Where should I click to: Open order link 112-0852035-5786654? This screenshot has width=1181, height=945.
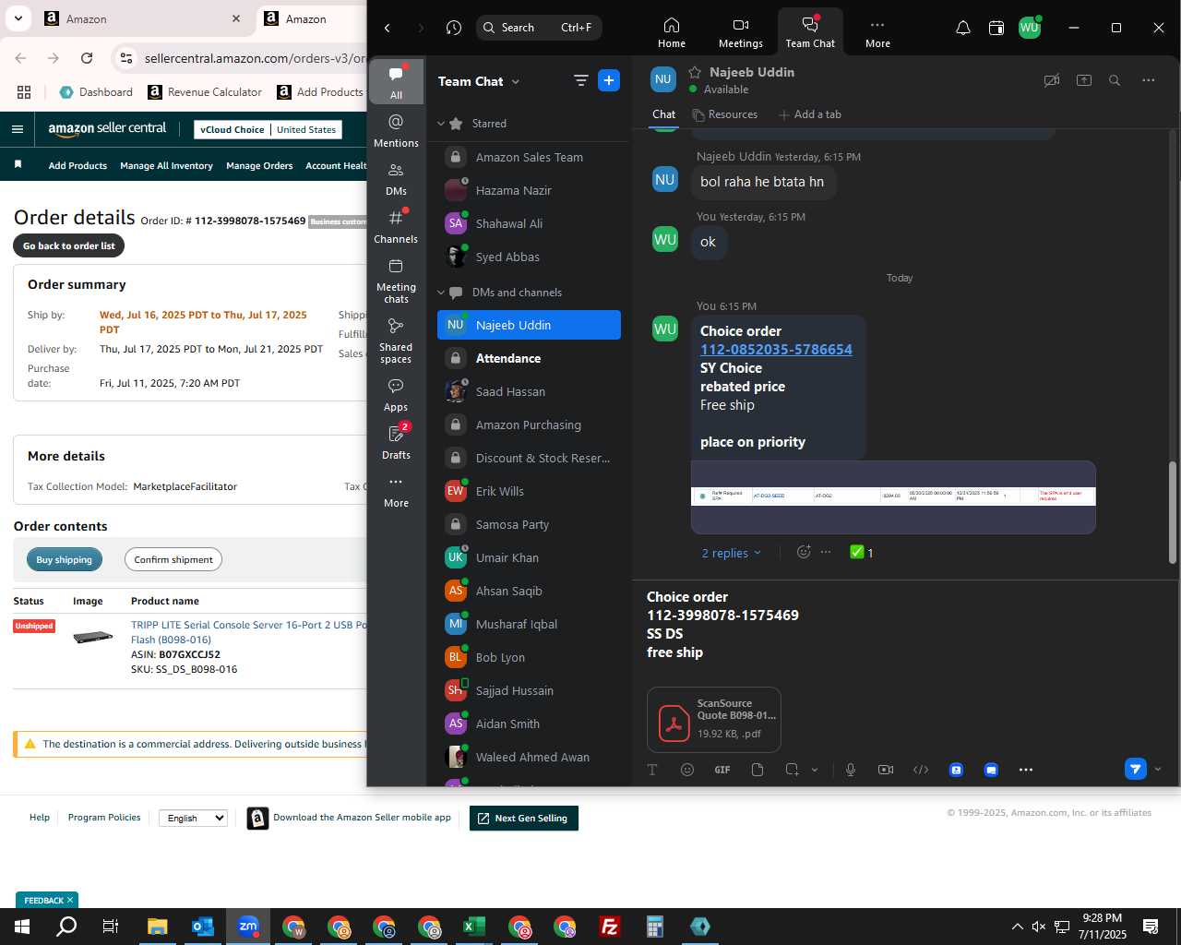pos(776,350)
